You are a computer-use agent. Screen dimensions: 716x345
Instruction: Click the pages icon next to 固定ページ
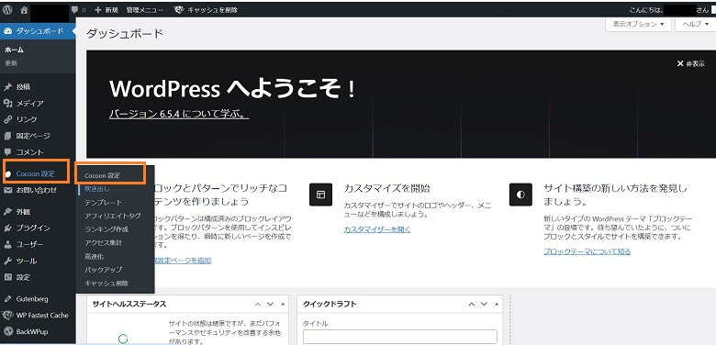click(x=7, y=136)
